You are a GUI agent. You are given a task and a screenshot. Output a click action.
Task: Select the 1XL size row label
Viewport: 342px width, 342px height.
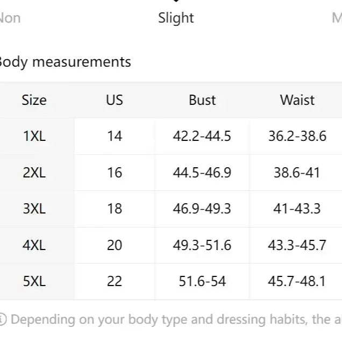point(34,136)
